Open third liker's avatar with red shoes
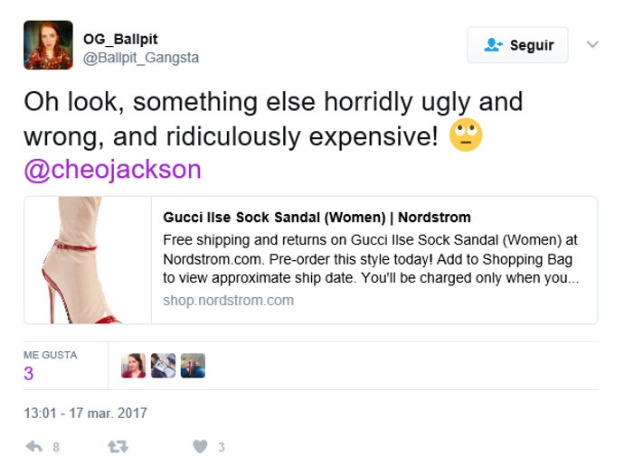 pyautogui.click(x=193, y=366)
